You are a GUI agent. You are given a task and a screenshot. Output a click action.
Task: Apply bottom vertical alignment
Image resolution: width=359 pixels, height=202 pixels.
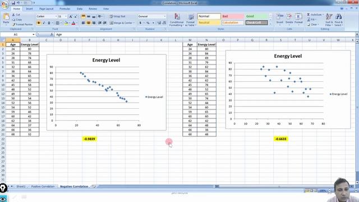94,16
